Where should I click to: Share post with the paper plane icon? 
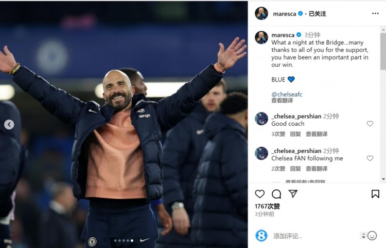click(x=293, y=194)
